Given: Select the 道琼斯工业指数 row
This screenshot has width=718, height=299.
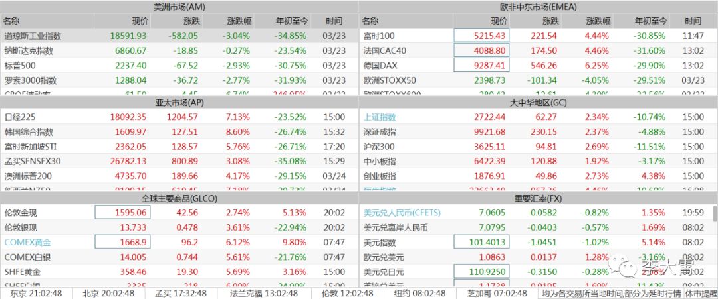Looking at the screenshot, I should click(x=179, y=36).
